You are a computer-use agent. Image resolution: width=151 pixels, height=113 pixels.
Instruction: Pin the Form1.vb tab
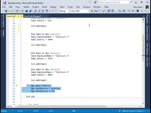pos(19,16)
